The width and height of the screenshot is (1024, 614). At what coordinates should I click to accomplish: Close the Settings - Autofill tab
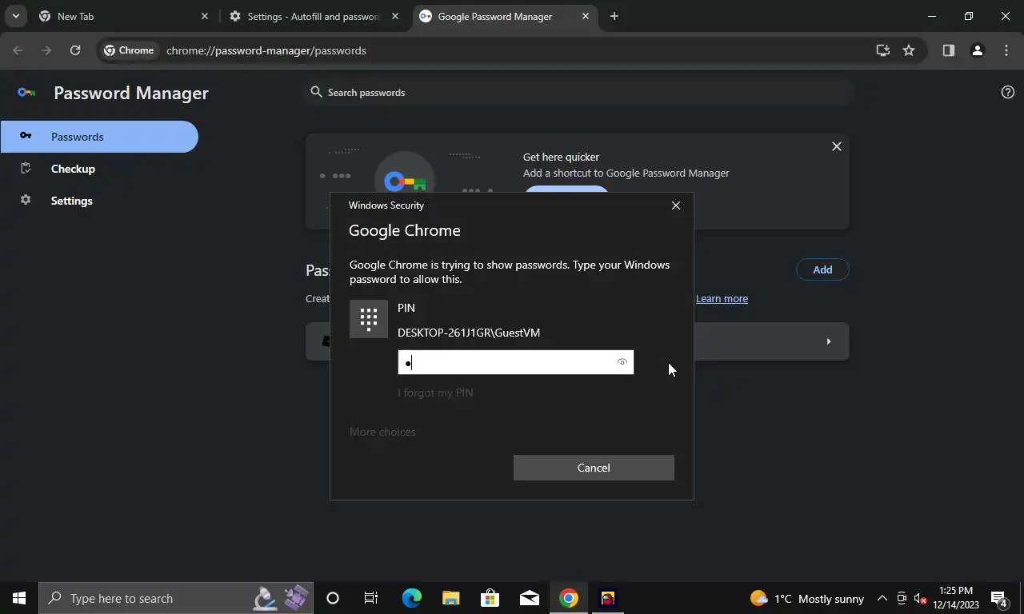(394, 16)
